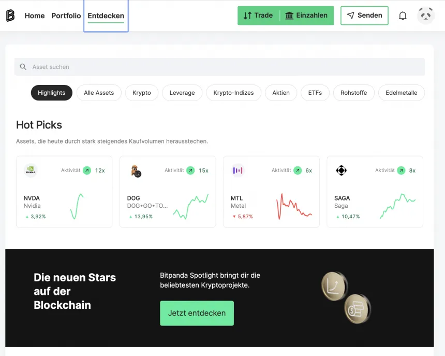Click the Bitpanda logo icon
The image size is (445, 356).
10,16
